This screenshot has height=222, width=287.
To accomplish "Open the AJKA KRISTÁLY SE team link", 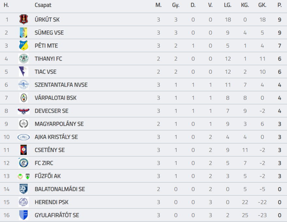I will 56,137.
